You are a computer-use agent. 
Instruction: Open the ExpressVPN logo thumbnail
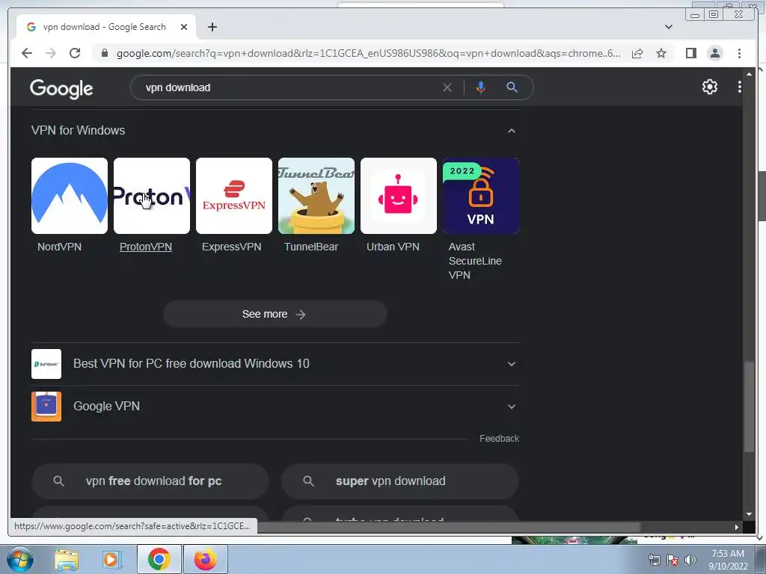(x=234, y=196)
